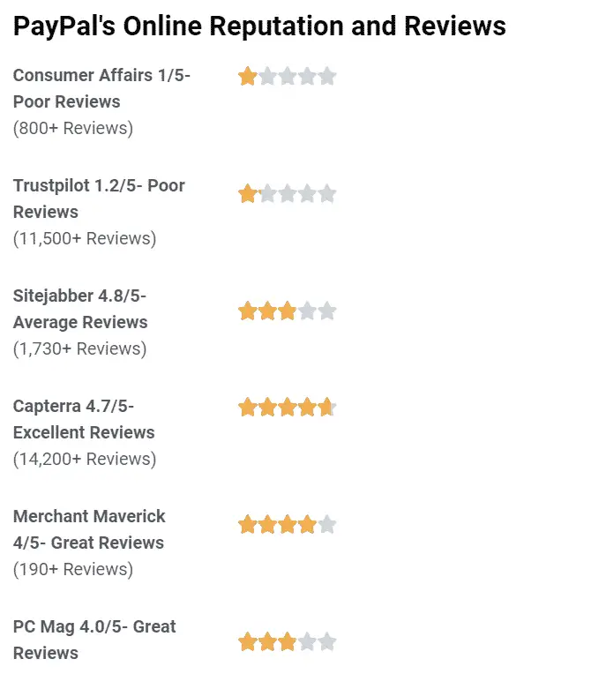The height and width of the screenshot is (674, 591).
Task: Click the "(1,730+ Reviews)" count text
Action: (80, 348)
